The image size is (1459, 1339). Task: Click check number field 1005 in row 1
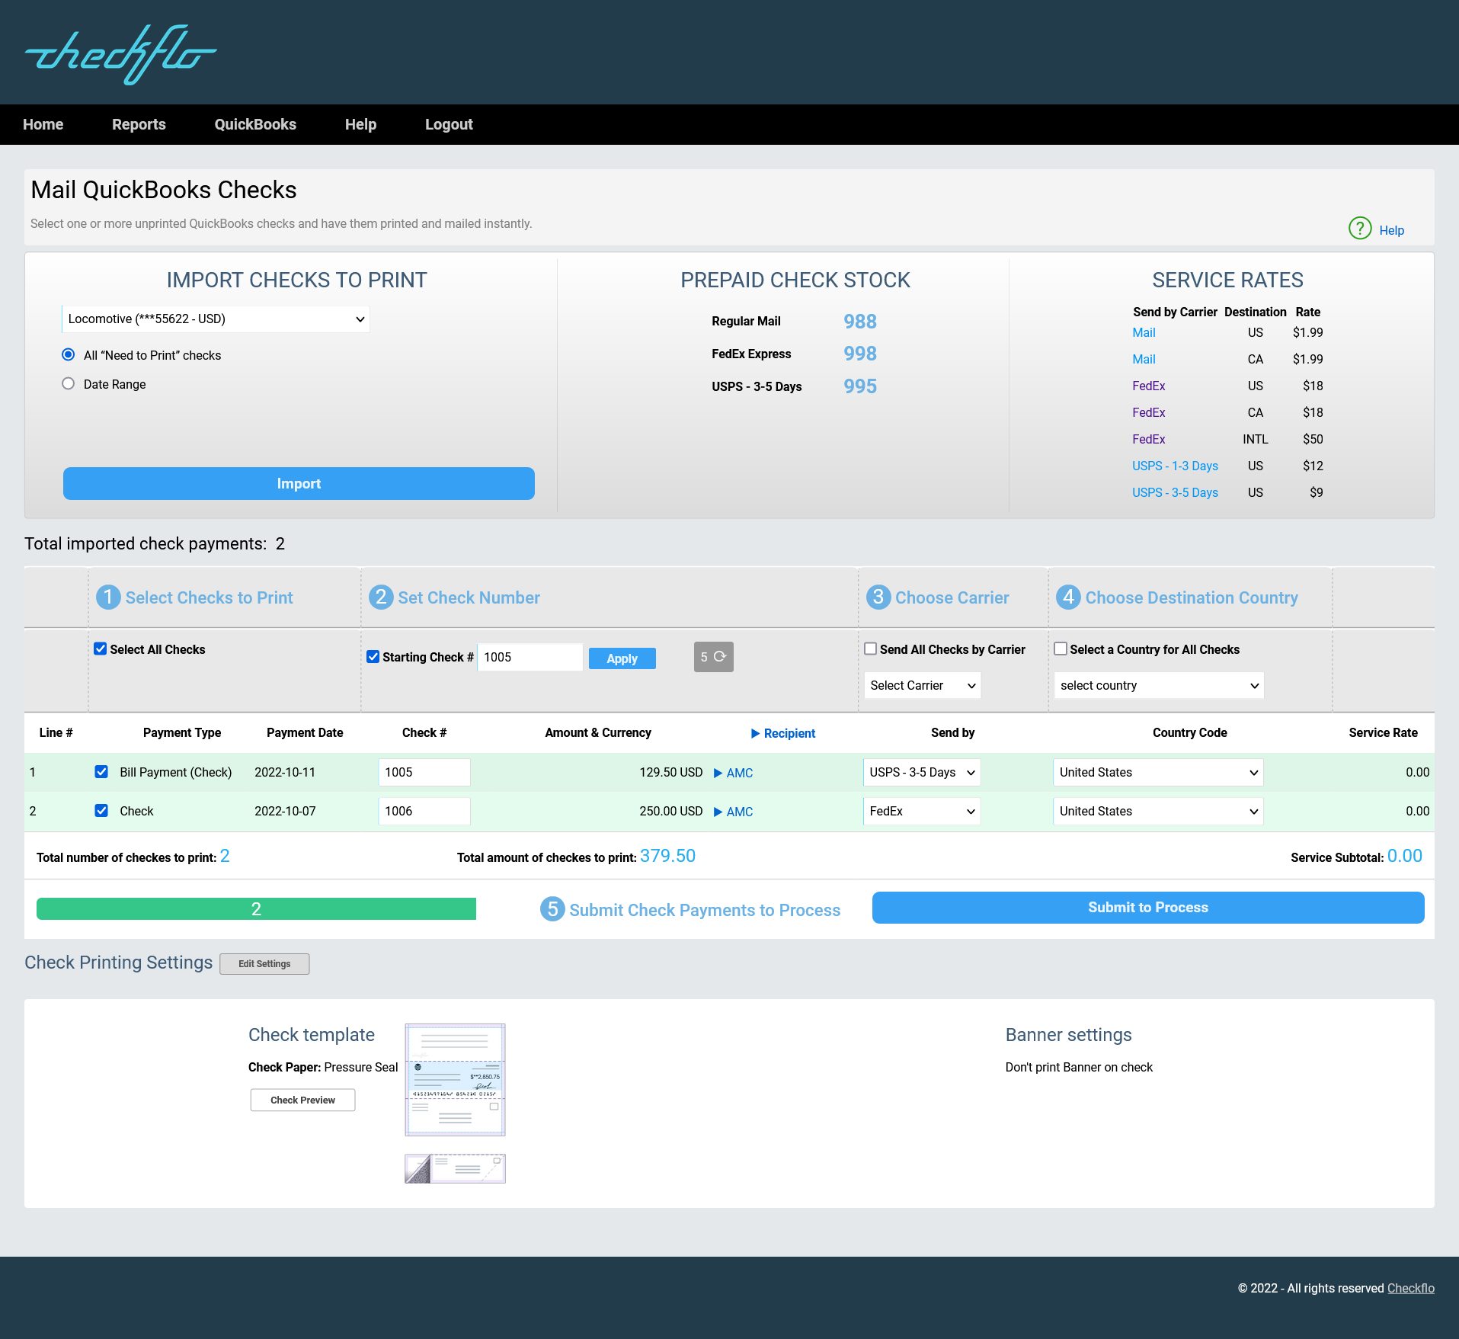point(424,772)
